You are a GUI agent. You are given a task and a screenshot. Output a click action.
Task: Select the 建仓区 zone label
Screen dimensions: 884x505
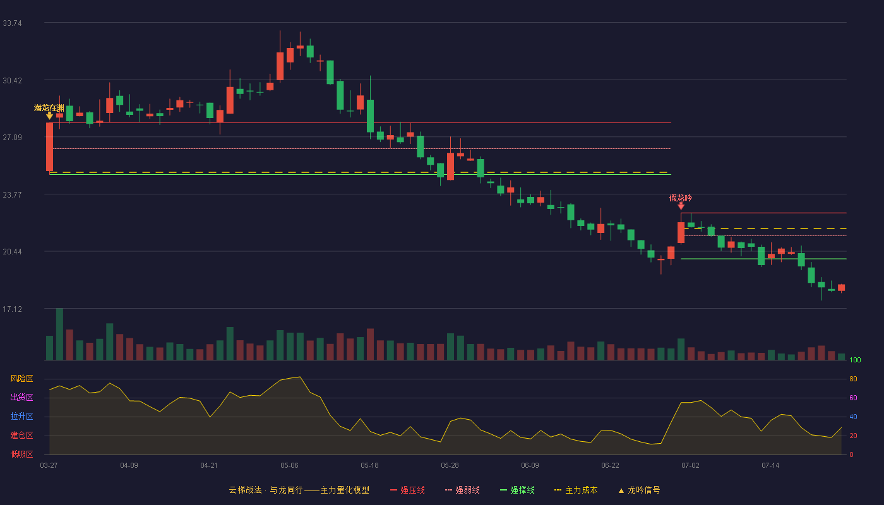[x=21, y=436]
